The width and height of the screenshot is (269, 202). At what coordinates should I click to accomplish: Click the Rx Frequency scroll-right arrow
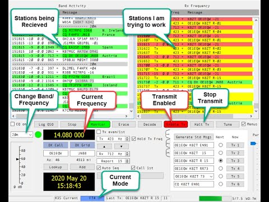pyautogui.click(x=251, y=116)
